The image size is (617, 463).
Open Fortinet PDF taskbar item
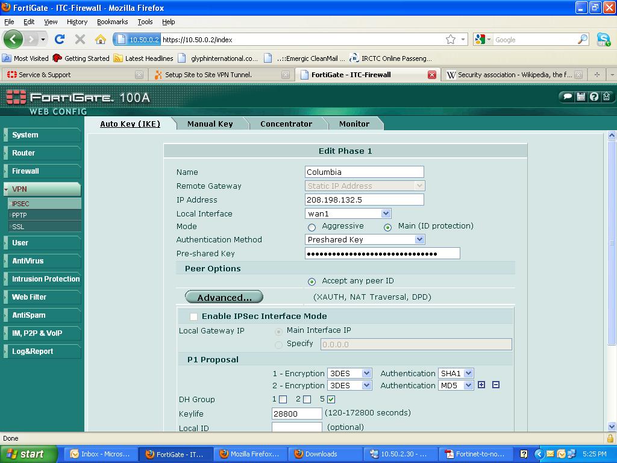click(475, 454)
